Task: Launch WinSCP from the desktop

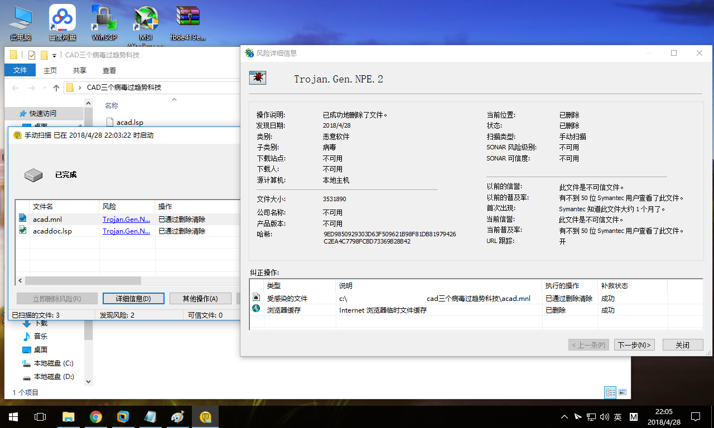Action: [104, 22]
